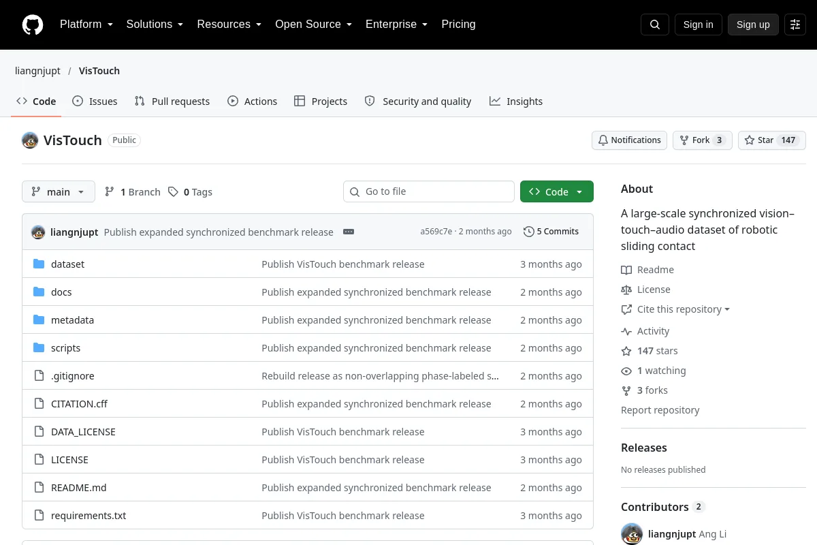This screenshot has width=817, height=545.
Task: Open the main branch selector dropdown
Action: [59, 192]
